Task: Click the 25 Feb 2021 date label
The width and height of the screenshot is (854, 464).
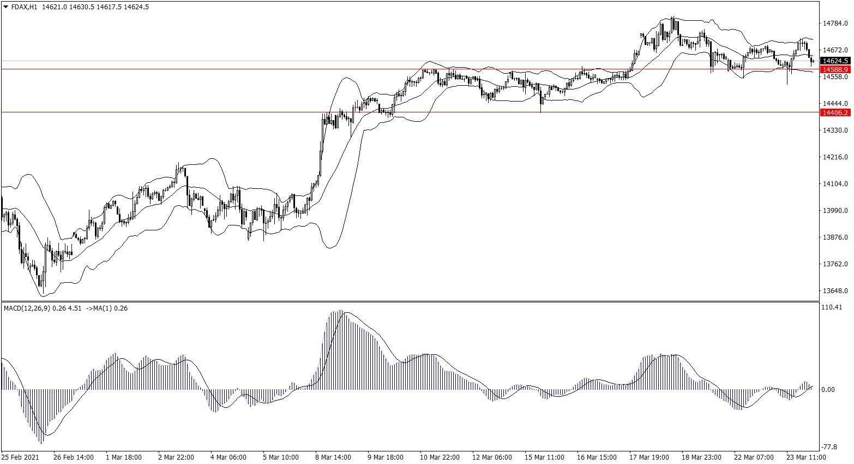Action: click(x=20, y=457)
